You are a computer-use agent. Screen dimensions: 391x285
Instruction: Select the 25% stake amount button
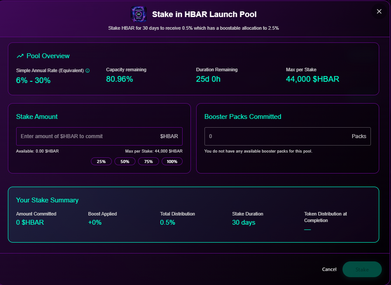tap(101, 161)
